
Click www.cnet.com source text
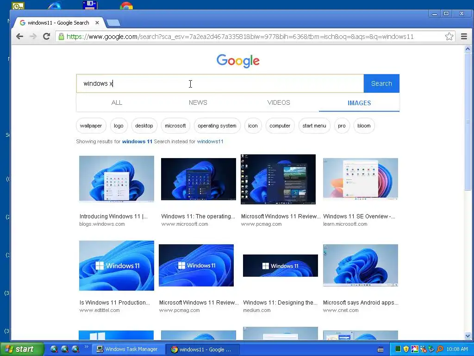(x=341, y=310)
